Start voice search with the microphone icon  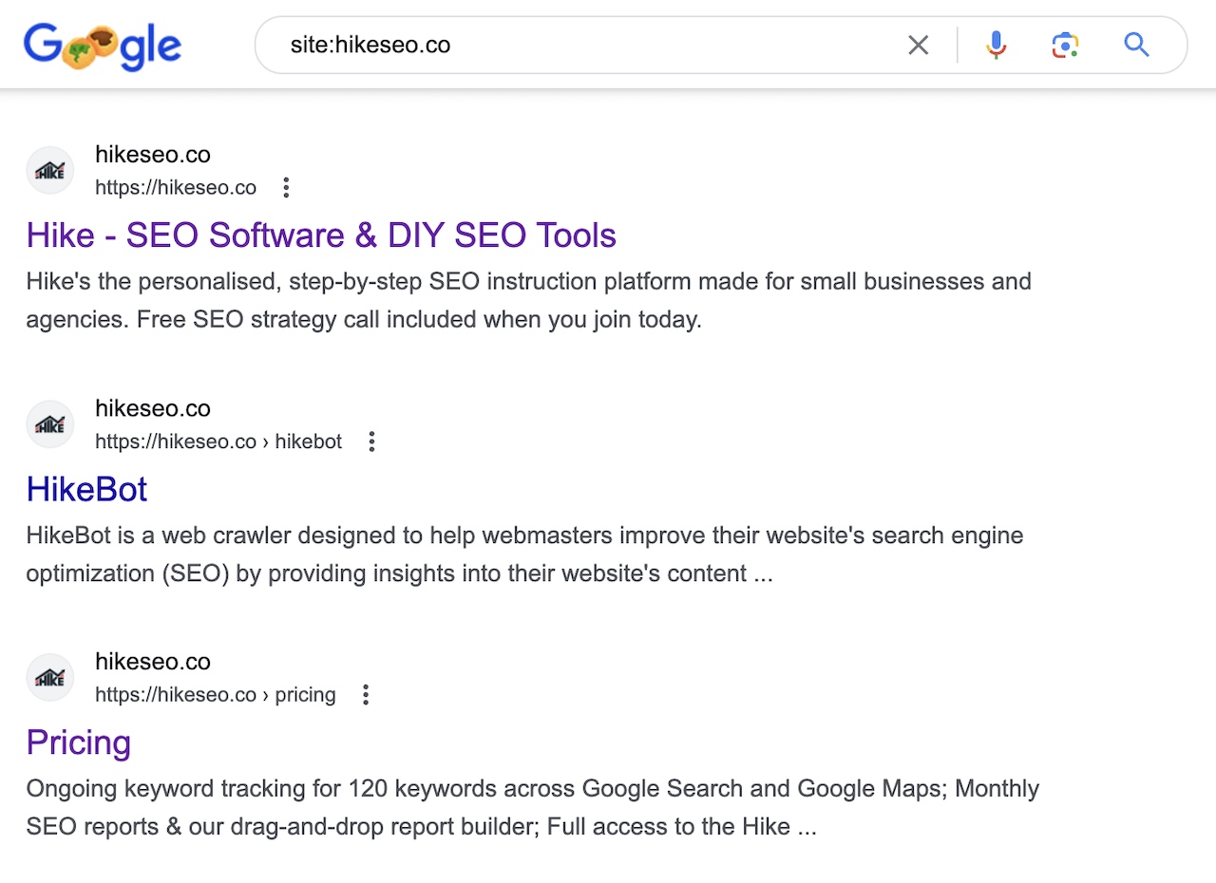click(x=996, y=45)
